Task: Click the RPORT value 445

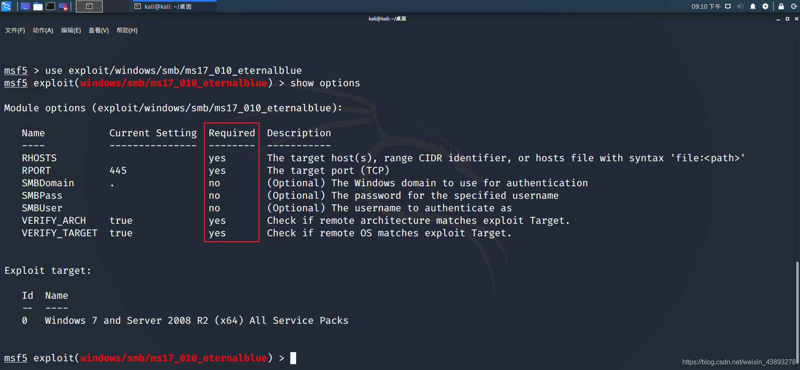Action: click(x=118, y=170)
